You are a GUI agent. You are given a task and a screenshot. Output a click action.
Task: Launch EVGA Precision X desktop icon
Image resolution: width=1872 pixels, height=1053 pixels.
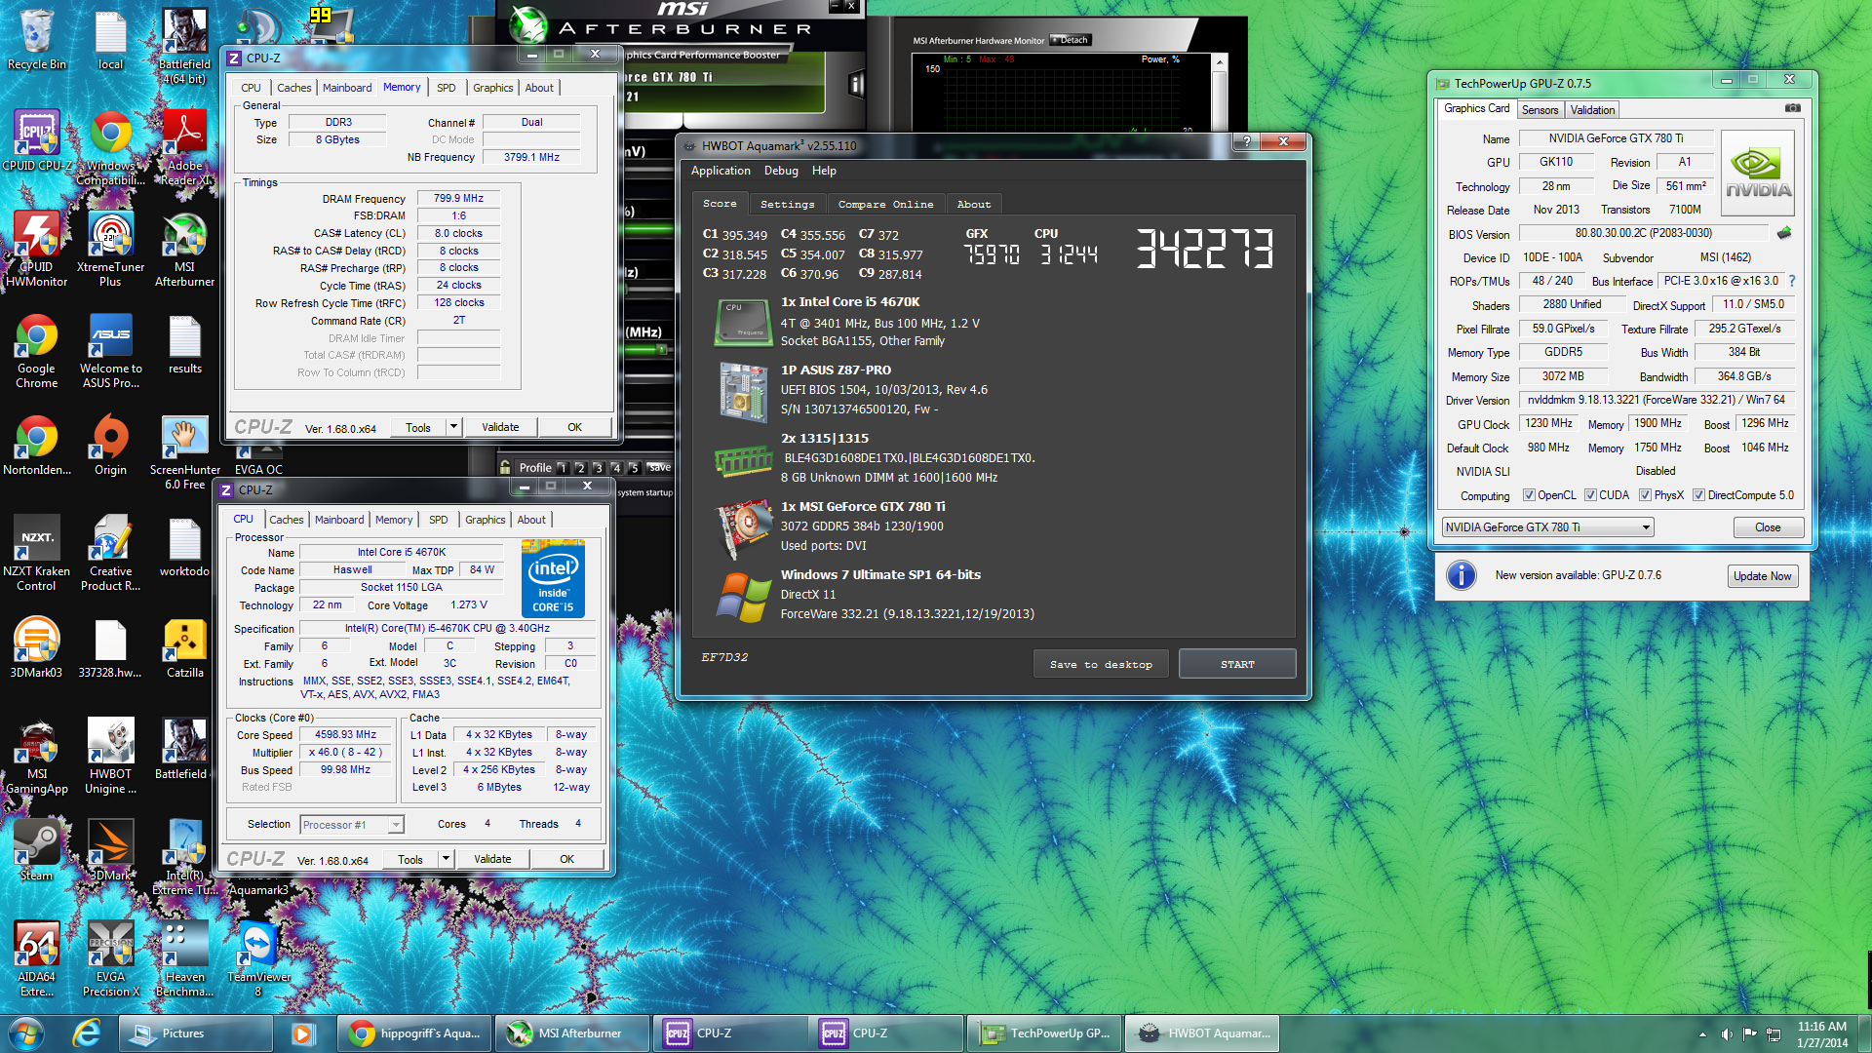point(110,959)
